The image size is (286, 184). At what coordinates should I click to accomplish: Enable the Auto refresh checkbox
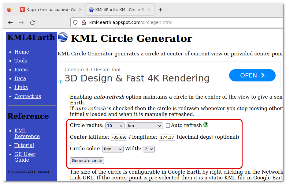point(168,126)
